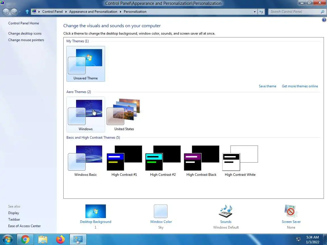Go to Control Panel Home
327x245 pixels.
point(24,23)
